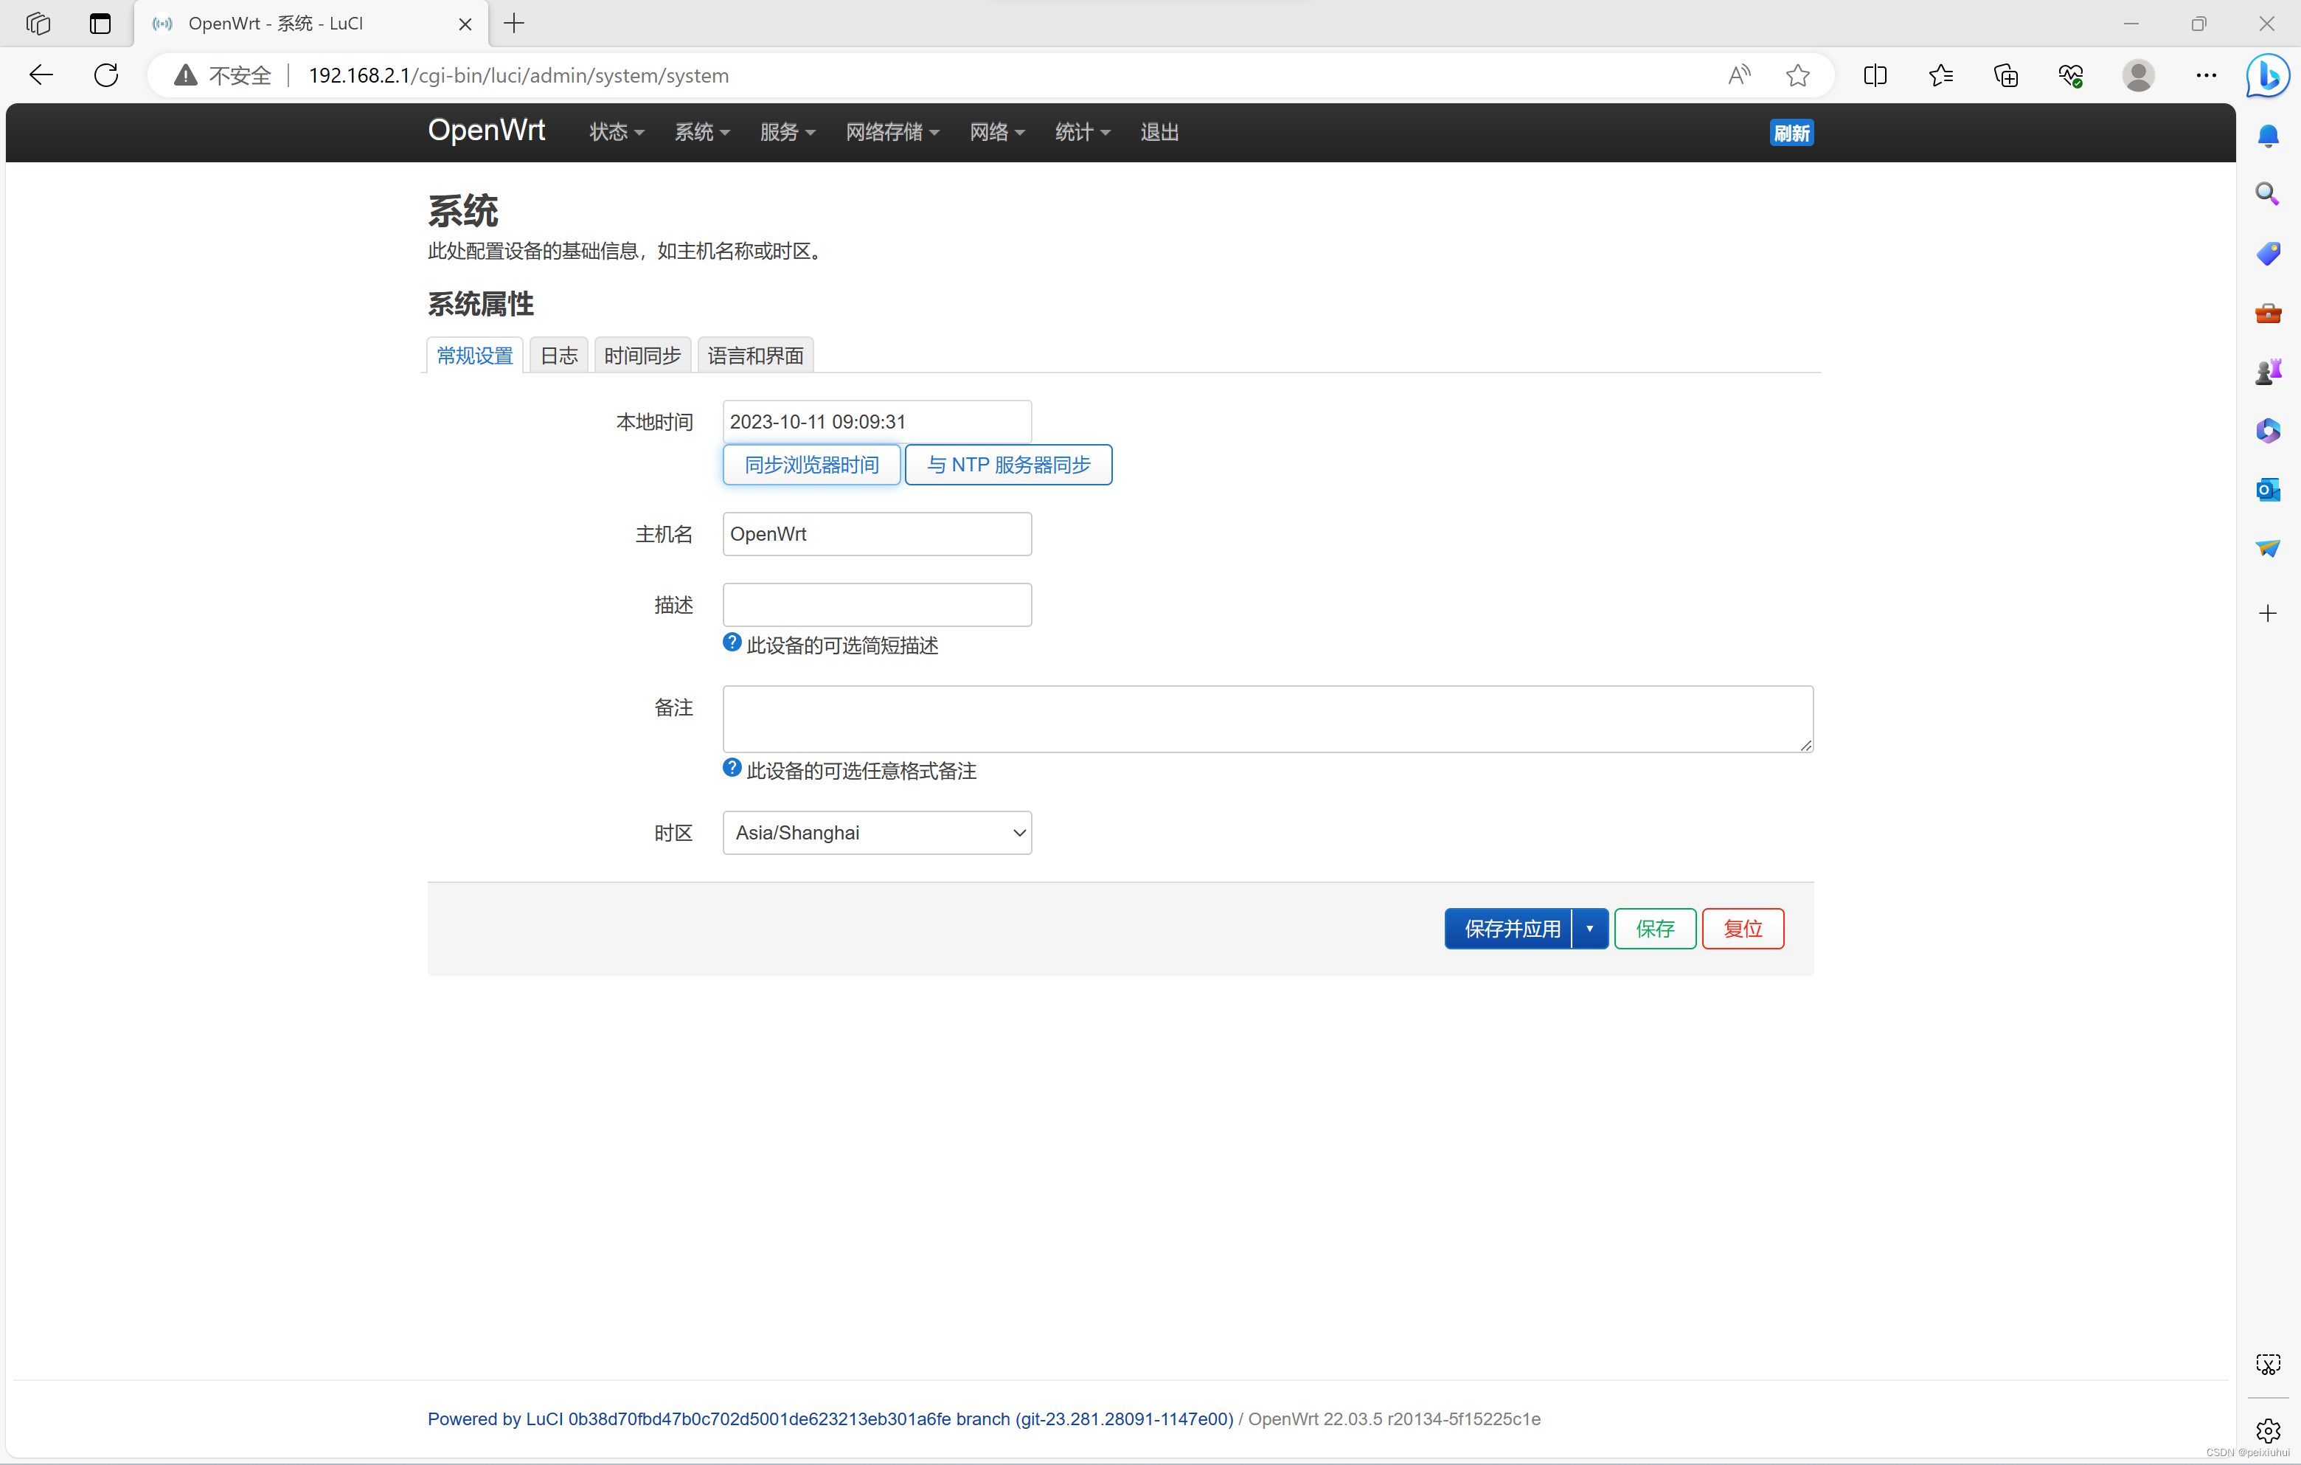This screenshot has height=1465, width=2301.
Task: Expand the 保存并应用 dropdown arrow
Action: (x=1589, y=928)
